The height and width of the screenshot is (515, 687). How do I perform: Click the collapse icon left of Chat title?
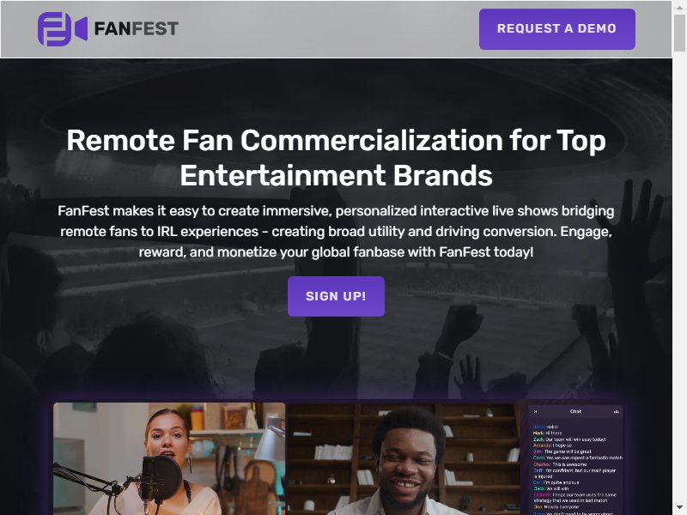[535, 412]
